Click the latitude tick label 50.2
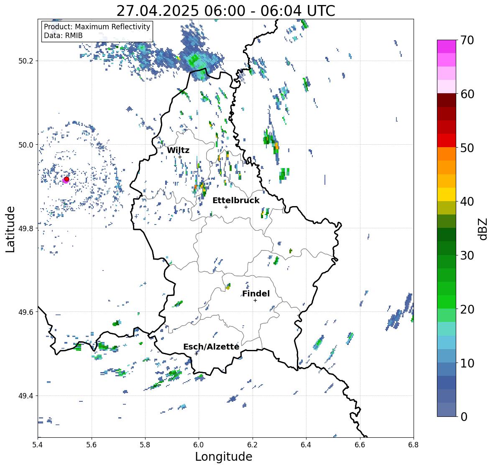This screenshot has height=467, width=493. click(x=26, y=61)
